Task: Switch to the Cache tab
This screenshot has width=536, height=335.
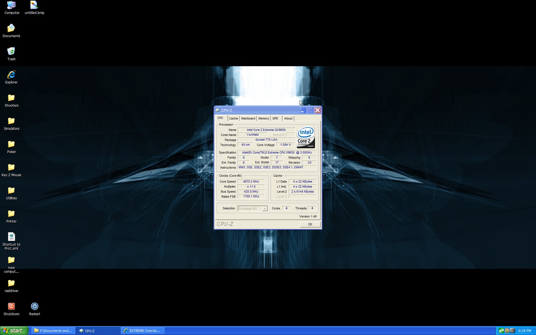Action: pyautogui.click(x=233, y=119)
